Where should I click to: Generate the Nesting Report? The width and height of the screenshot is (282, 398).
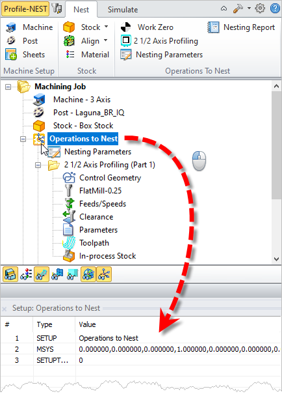pyautogui.click(x=241, y=27)
